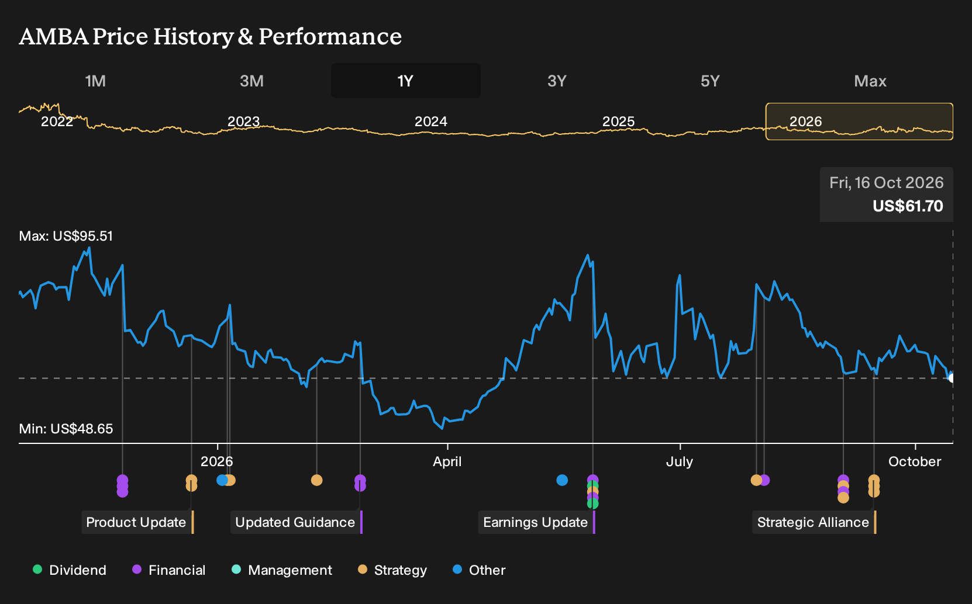Click the white current-price point at chart end
Screen dimensions: 972x604
click(952, 378)
